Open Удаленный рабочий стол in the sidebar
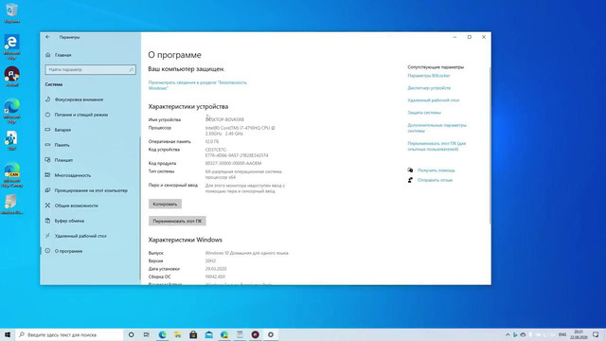Screen dimensions: 606x341 click(80, 236)
